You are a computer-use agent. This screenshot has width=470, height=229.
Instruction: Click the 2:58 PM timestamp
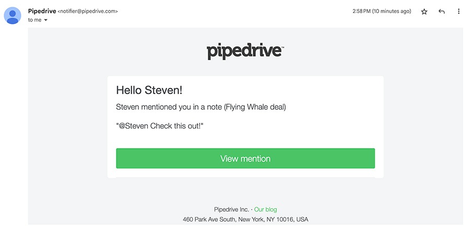(x=361, y=12)
